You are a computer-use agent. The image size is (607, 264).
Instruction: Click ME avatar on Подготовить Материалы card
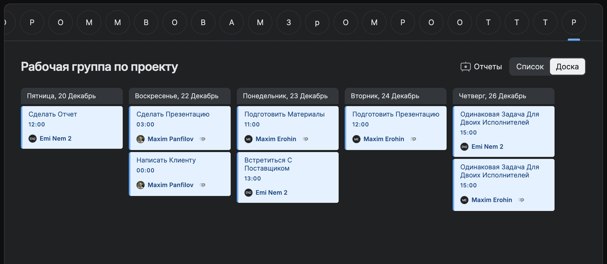(x=248, y=139)
